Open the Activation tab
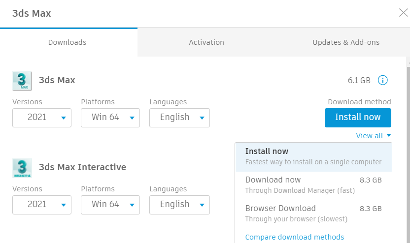Viewport: 410px width, 243px height. pyautogui.click(x=206, y=42)
